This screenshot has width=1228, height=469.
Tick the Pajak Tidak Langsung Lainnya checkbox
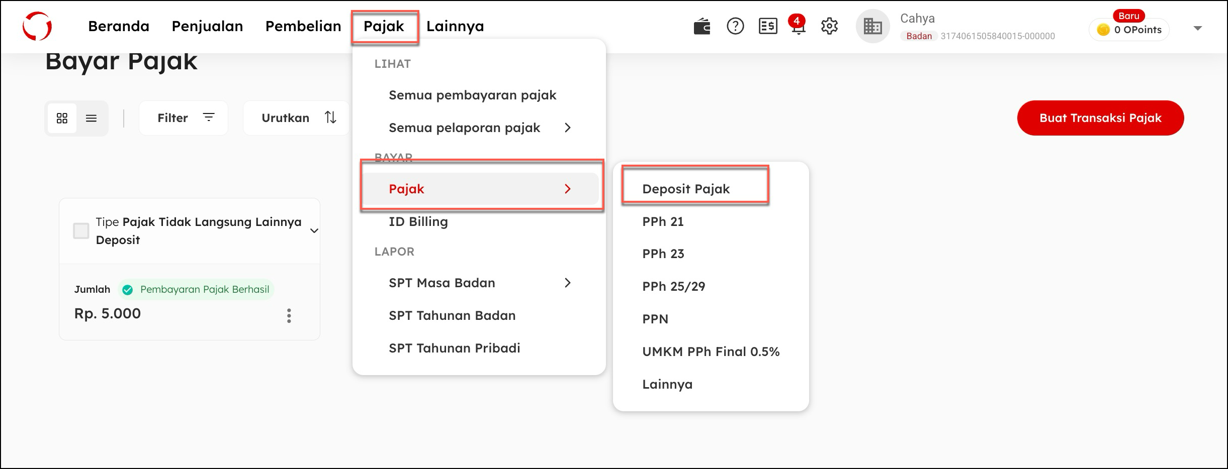(81, 231)
